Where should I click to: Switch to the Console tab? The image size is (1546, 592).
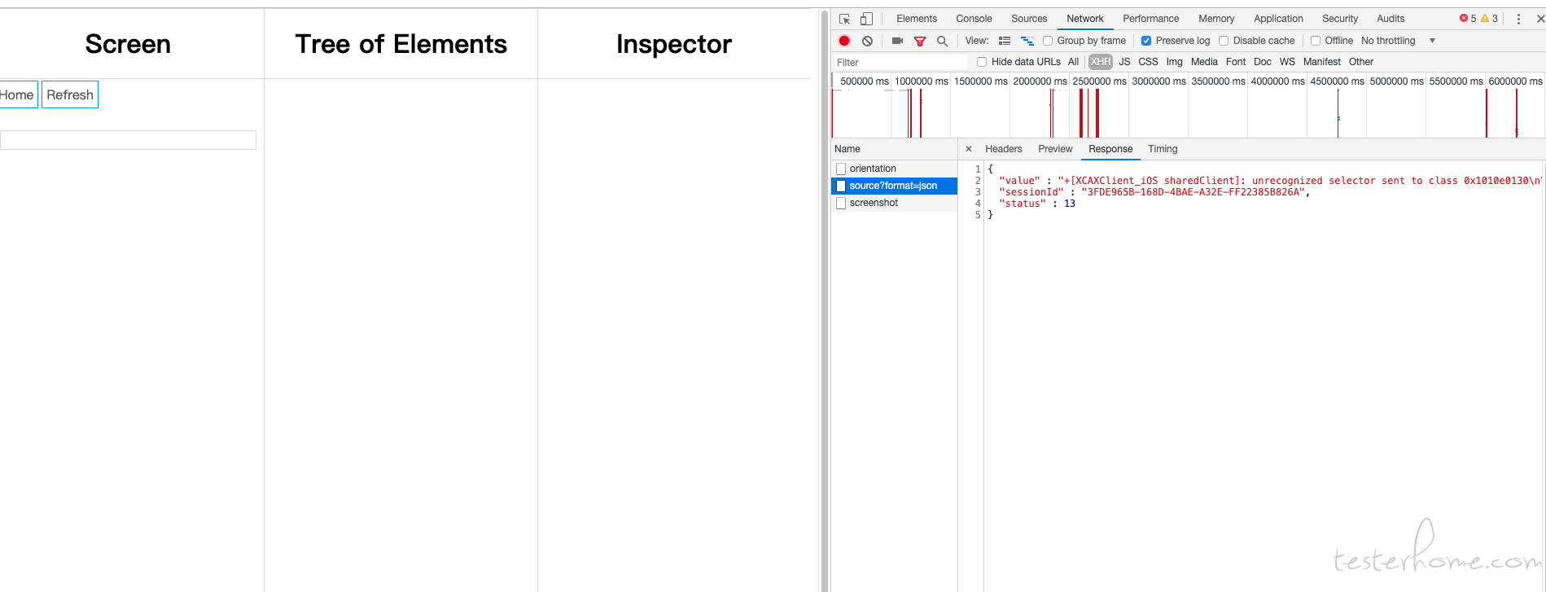(x=974, y=19)
